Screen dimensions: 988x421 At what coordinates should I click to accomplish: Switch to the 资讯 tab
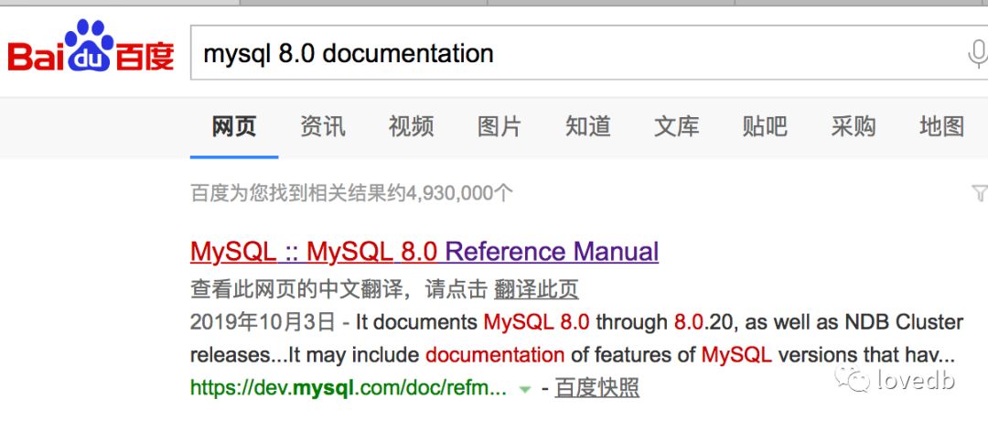tap(323, 126)
